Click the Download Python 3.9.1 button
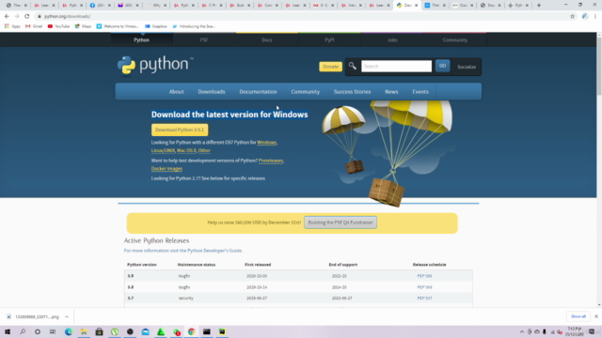 click(x=180, y=130)
